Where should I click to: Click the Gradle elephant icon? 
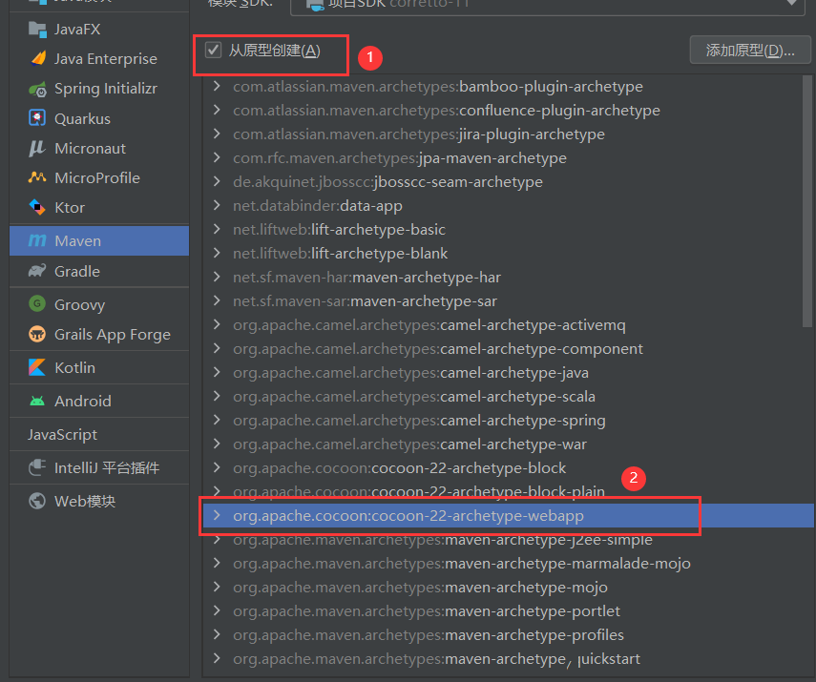[37, 271]
